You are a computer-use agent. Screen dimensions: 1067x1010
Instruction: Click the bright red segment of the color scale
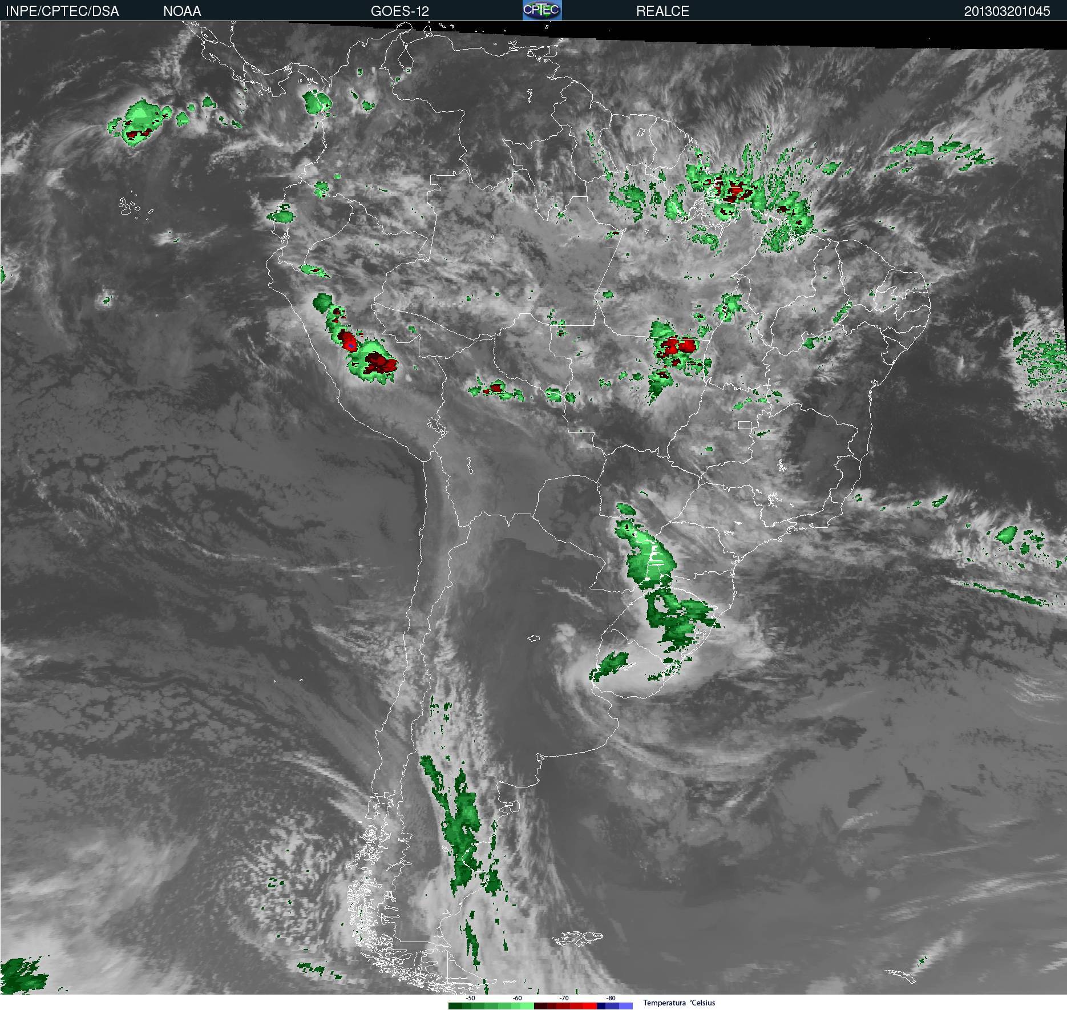tap(590, 1005)
